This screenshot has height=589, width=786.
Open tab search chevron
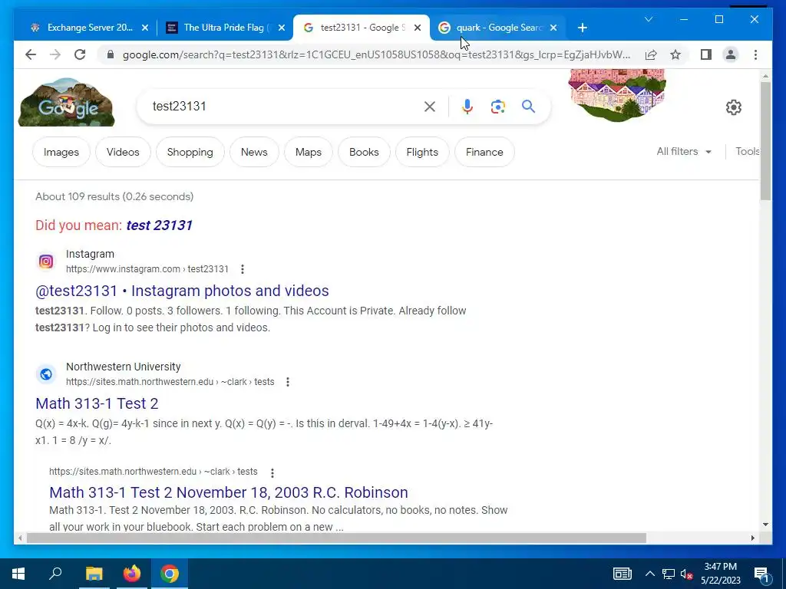tap(648, 19)
